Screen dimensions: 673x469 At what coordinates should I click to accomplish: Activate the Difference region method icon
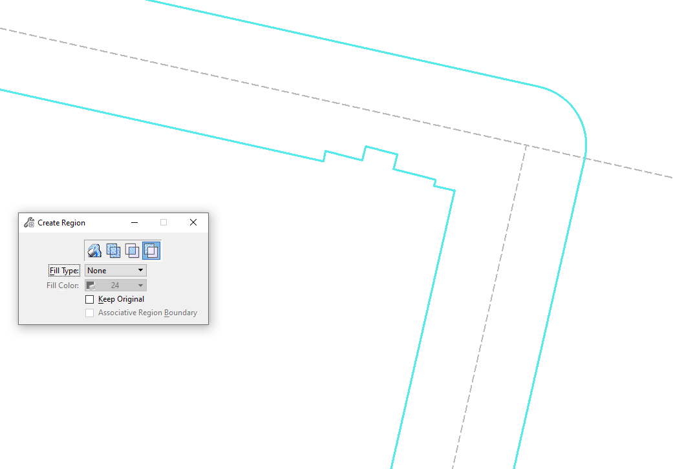(x=151, y=251)
